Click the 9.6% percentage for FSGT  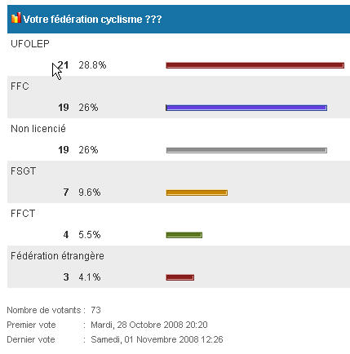point(90,192)
